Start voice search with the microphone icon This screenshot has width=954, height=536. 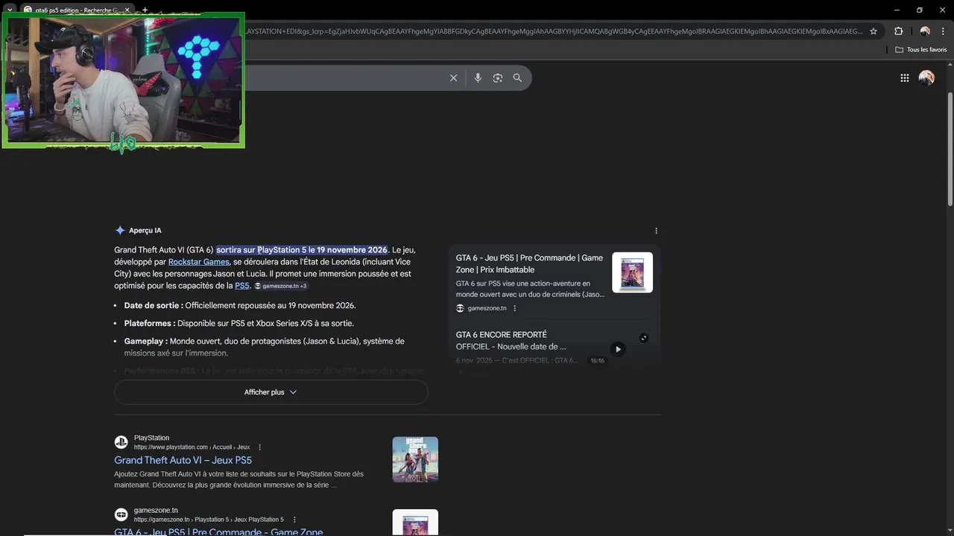pyautogui.click(x=478, y=78)
